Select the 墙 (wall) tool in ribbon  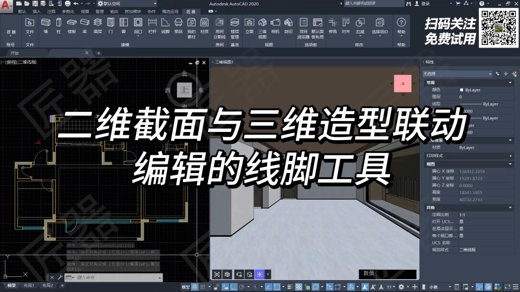click(45, 26)
